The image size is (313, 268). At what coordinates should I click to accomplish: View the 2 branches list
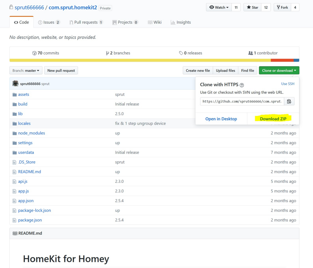pyautogui.click(x=118, y=53)
